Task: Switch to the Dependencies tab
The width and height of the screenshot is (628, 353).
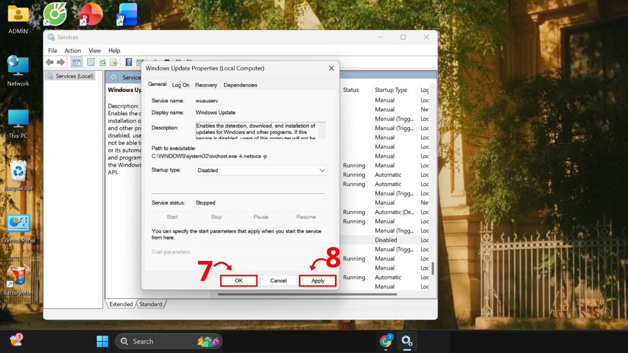Action: (x=240, y=85)
